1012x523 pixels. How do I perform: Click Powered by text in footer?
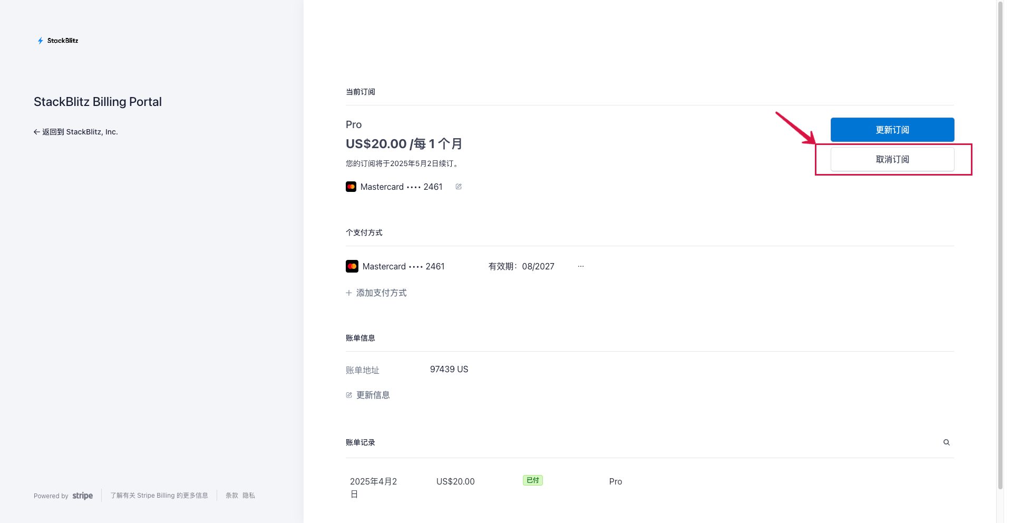coord(51,496)
